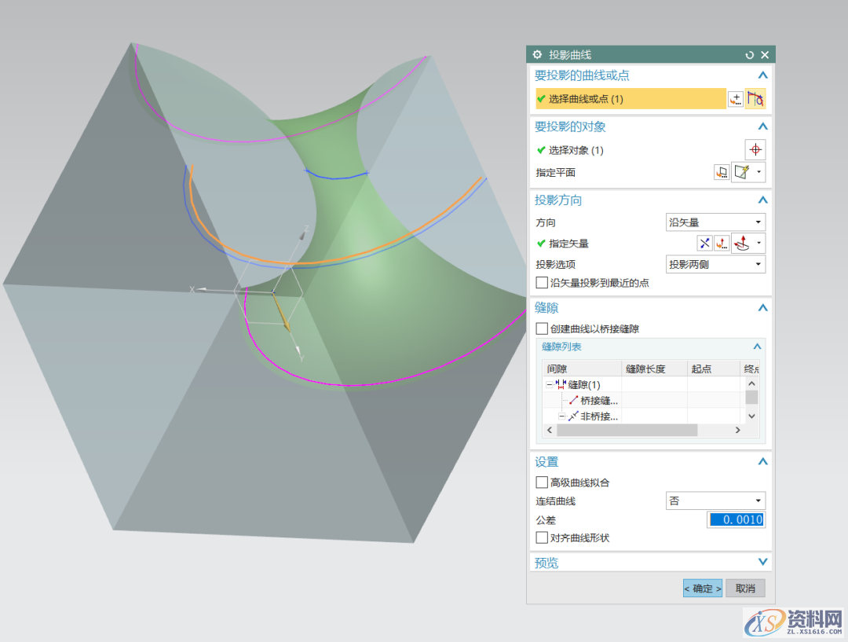848x642 pixels.
Task: Open the 方向 dropdown showing 沿矢量
Action: coord(715,222)
